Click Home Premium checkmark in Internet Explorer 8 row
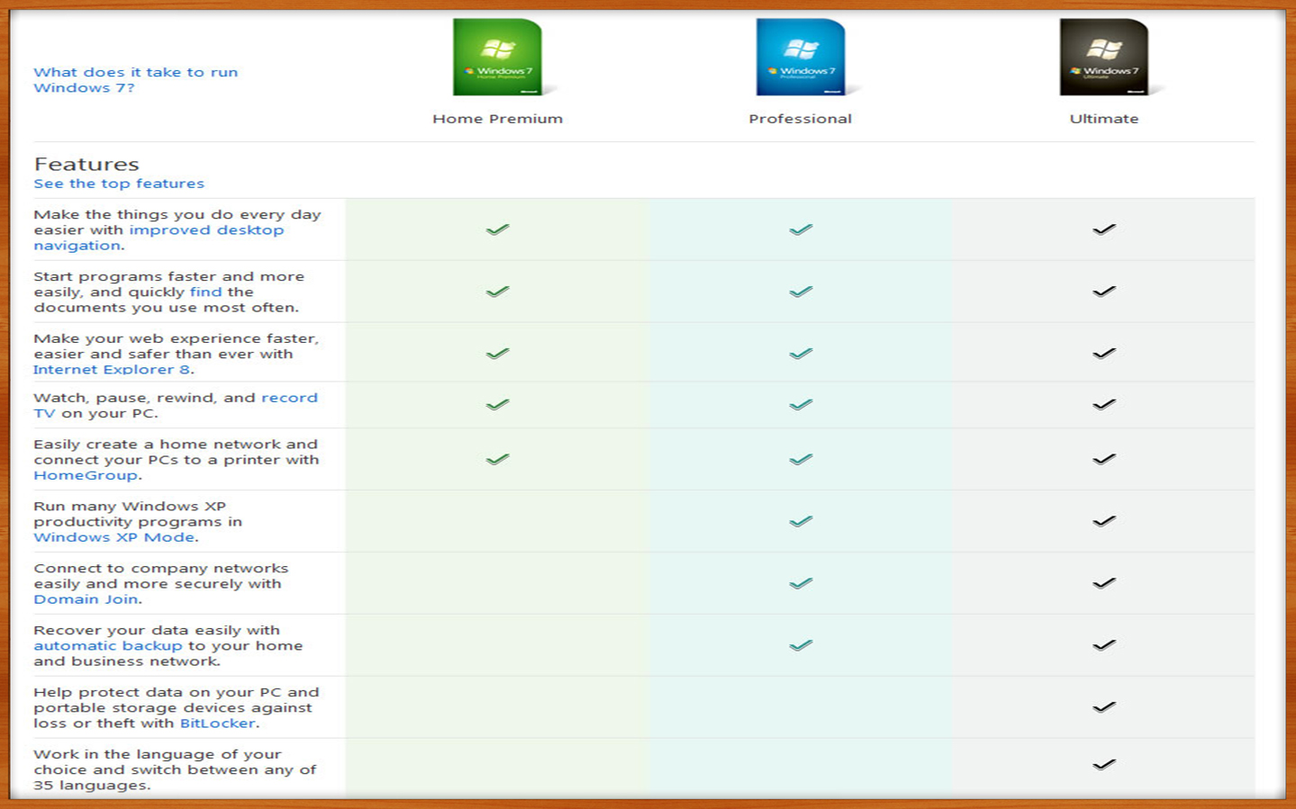This screenshot has width=1296, height=809. [497, 354]
